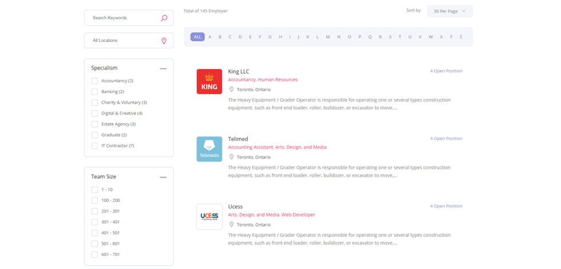
Task: Click Accounting Assistant, Arts, Design, and Media link
Action: coord(277,147)
